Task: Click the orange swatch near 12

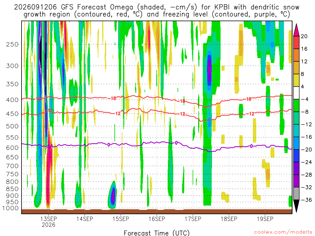Action: coord(296,55)
